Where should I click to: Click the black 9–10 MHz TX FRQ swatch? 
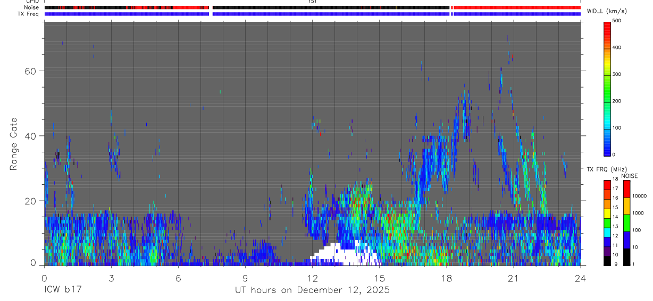click(607, 261)
